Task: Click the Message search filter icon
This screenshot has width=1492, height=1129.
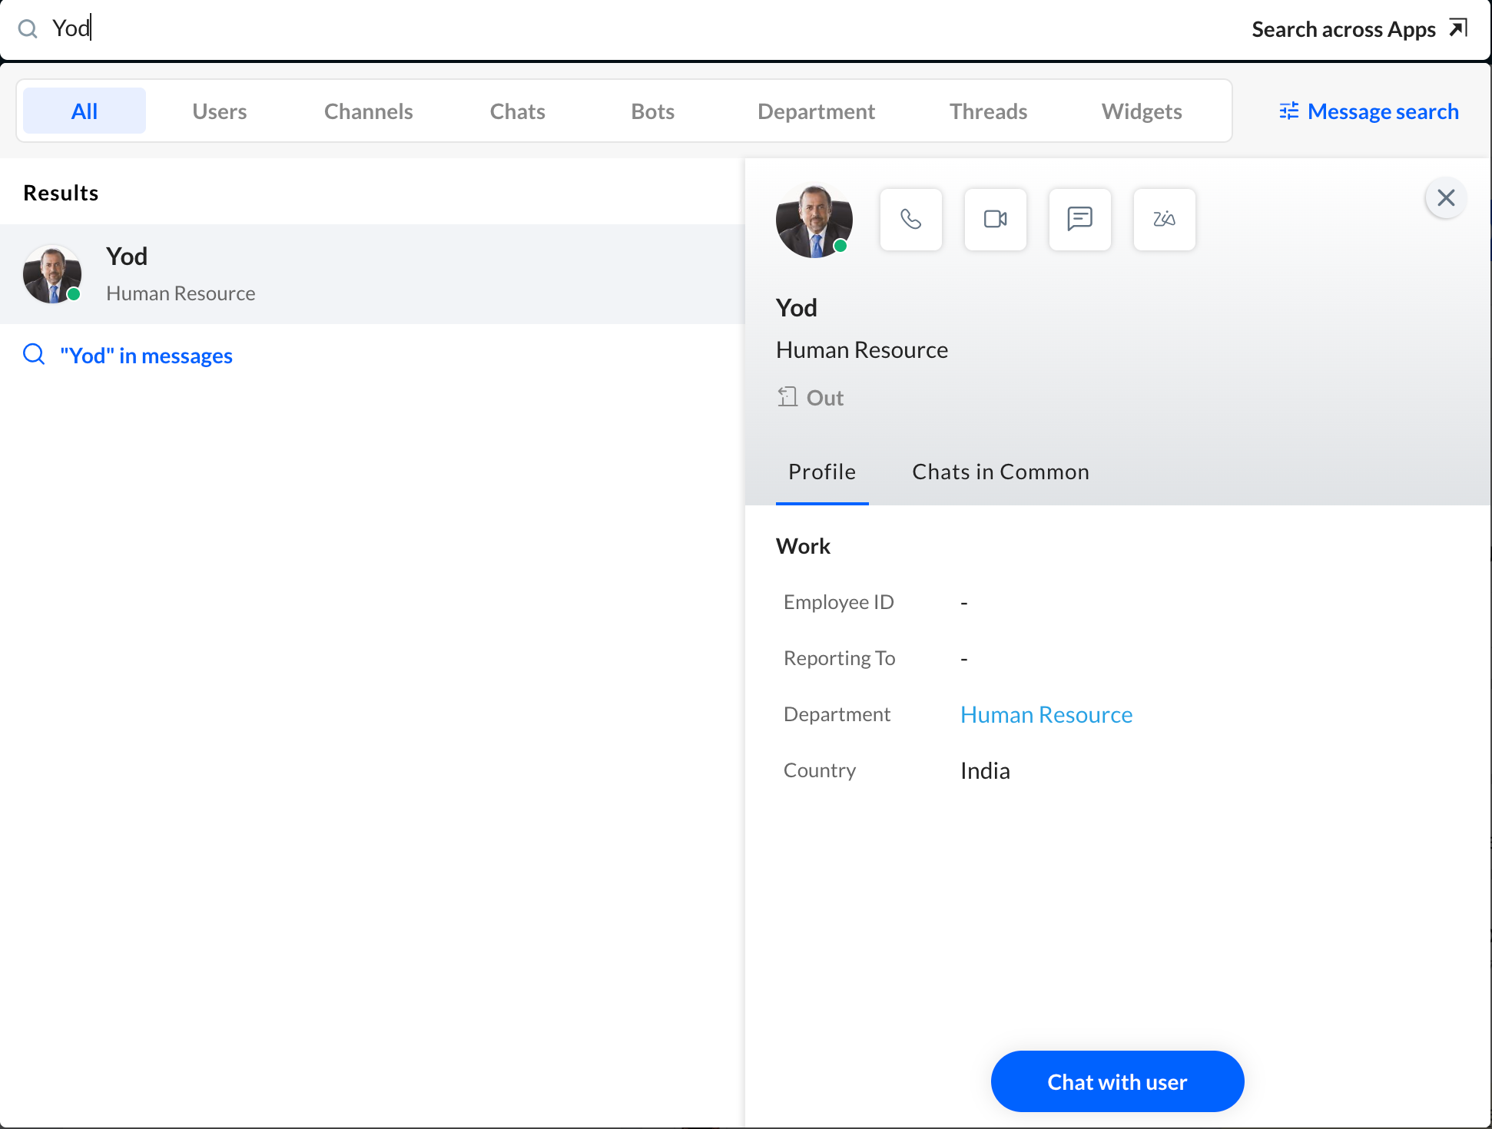Action: 1288,111
